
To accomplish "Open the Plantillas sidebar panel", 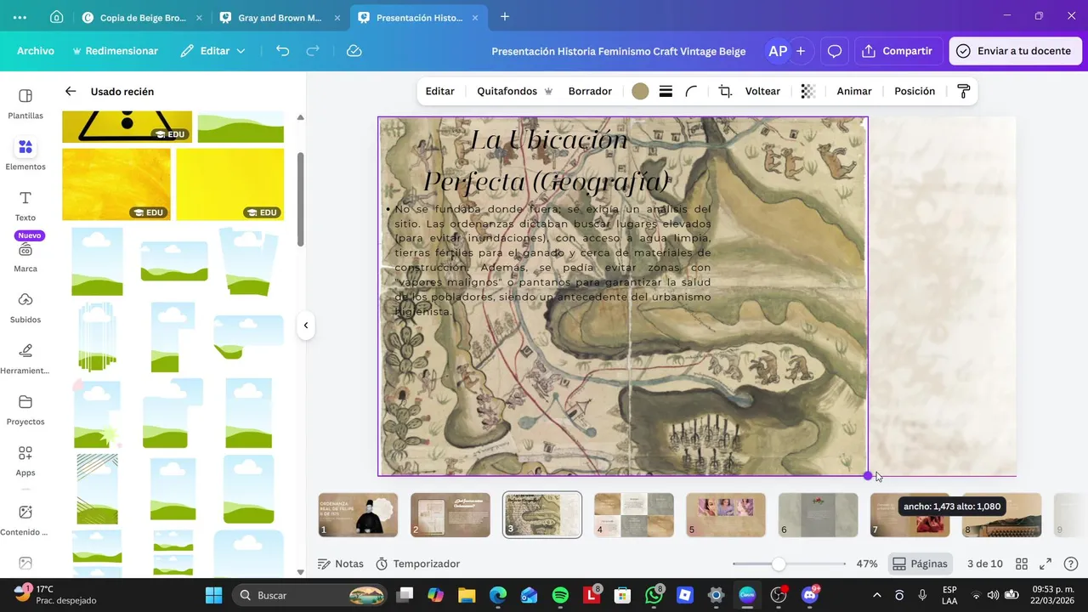I will click(x=25, y=104).
